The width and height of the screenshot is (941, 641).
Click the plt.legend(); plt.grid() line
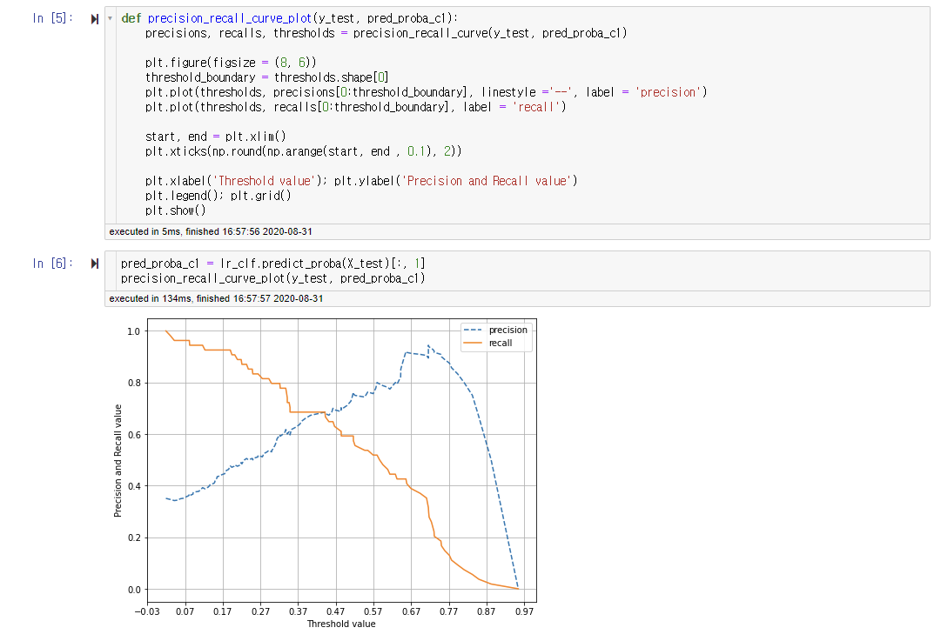click(218, 196)
